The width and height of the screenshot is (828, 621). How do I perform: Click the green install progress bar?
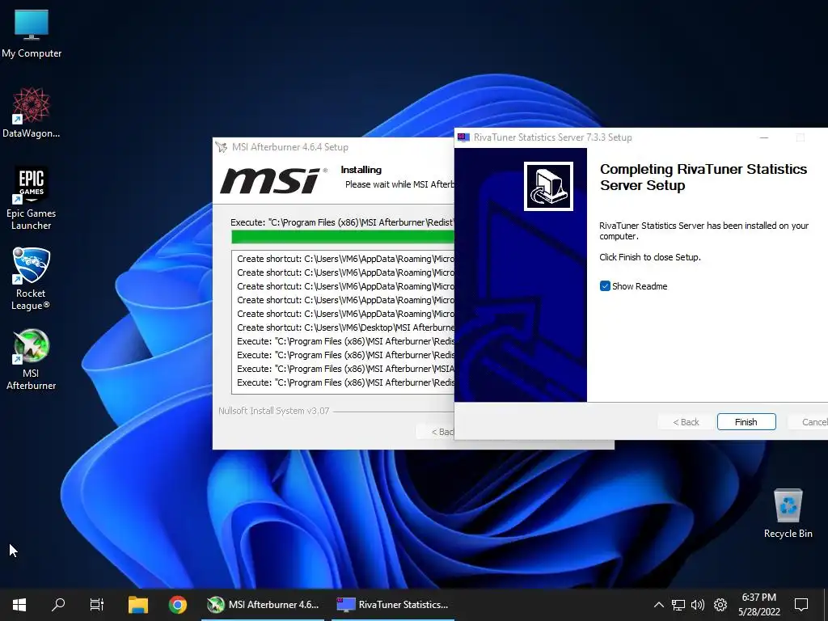342,237
